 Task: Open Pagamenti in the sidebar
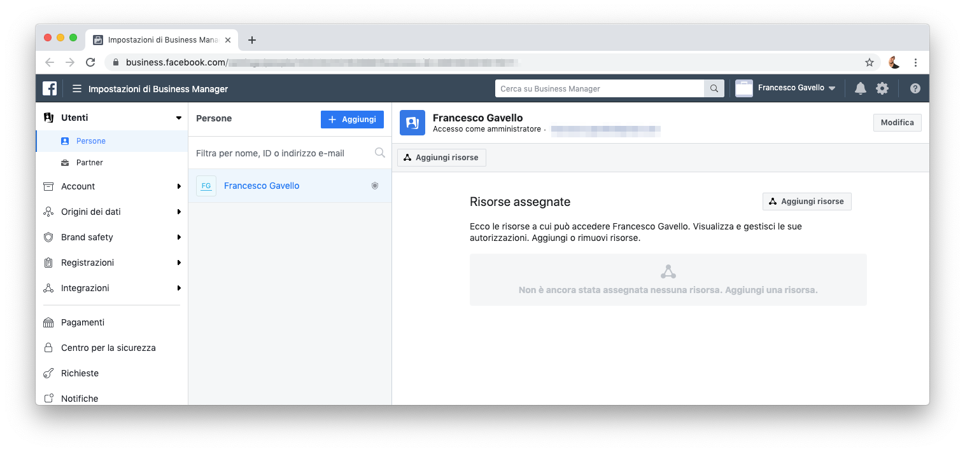click(83, 322)
